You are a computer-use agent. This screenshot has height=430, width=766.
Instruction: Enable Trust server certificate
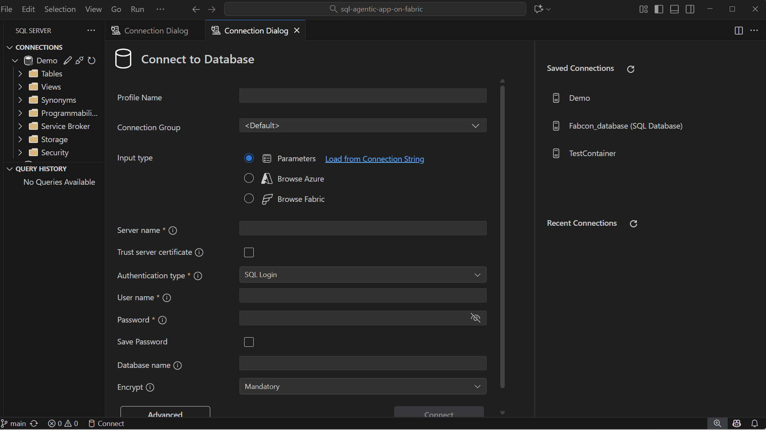pos(249,252)
